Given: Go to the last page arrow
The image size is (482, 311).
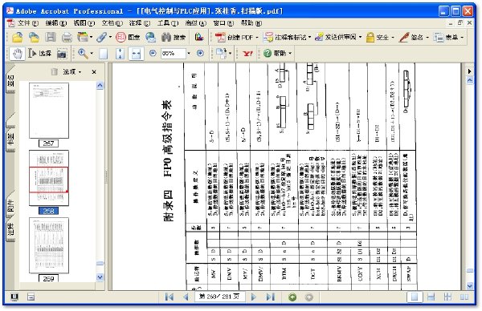Looking at the screenshot, I should (x=270, y=297).
